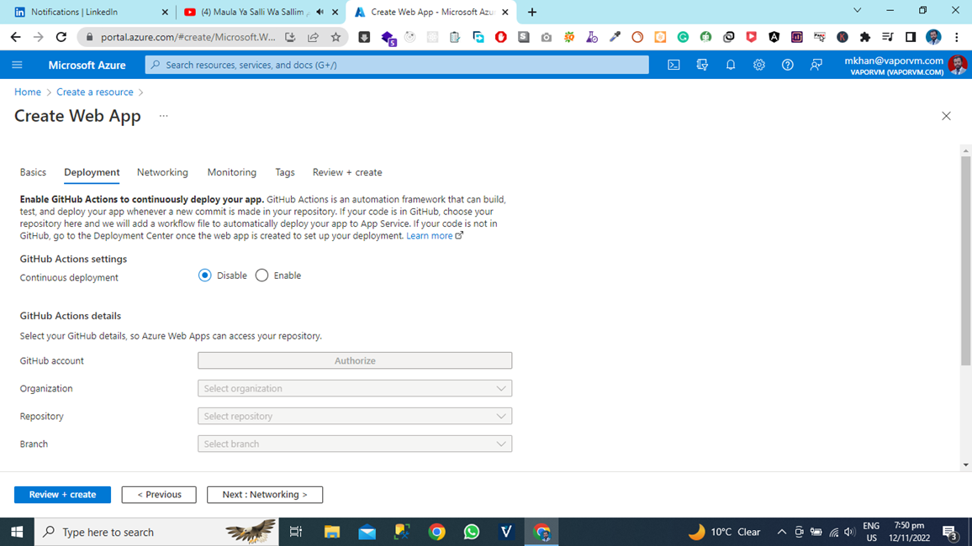Open the portal notifications bell

click(730, 65)
